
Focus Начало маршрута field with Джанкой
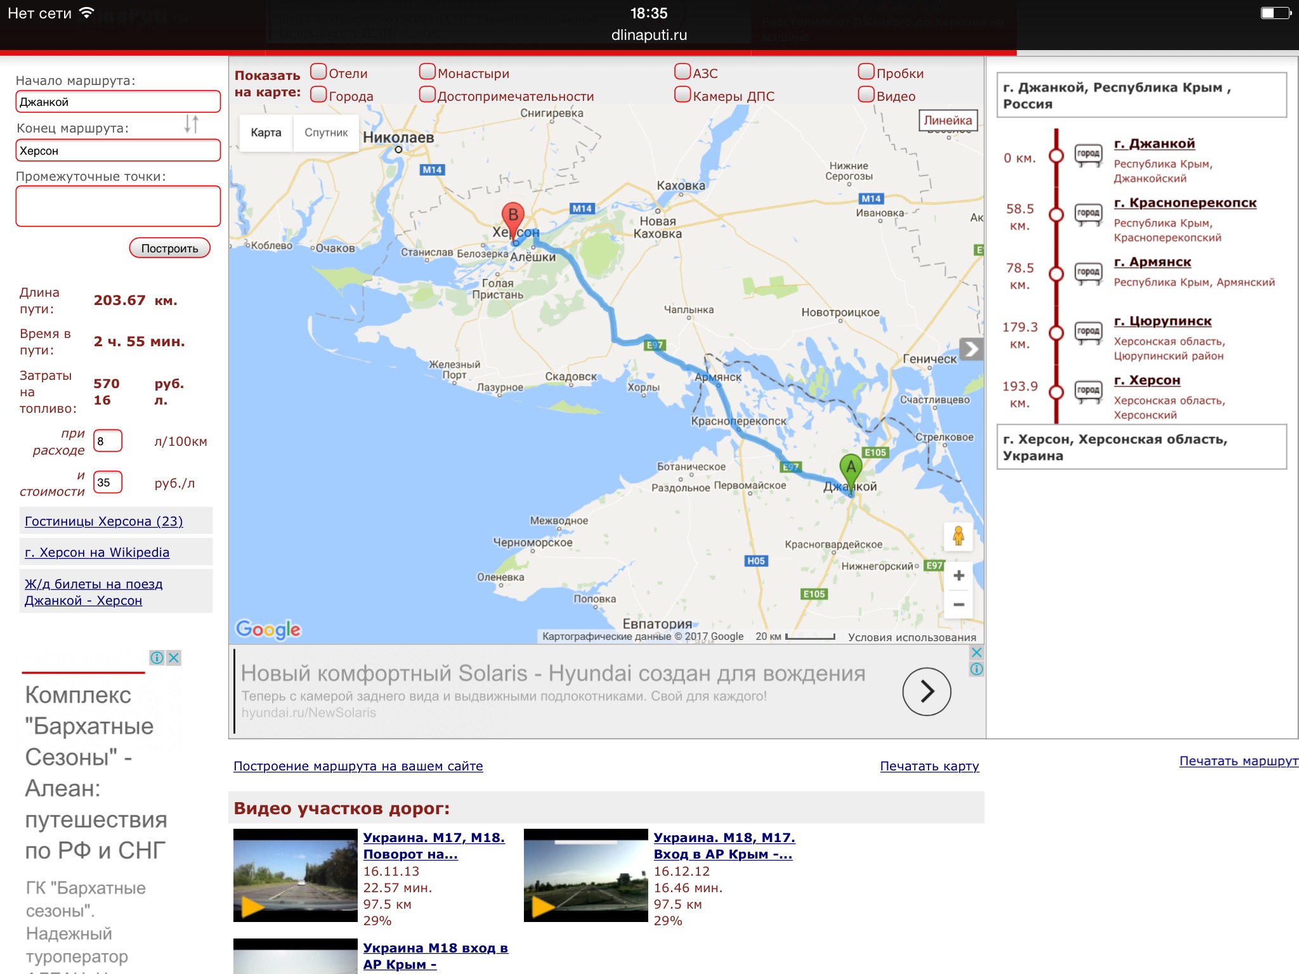tap(118, 102)
